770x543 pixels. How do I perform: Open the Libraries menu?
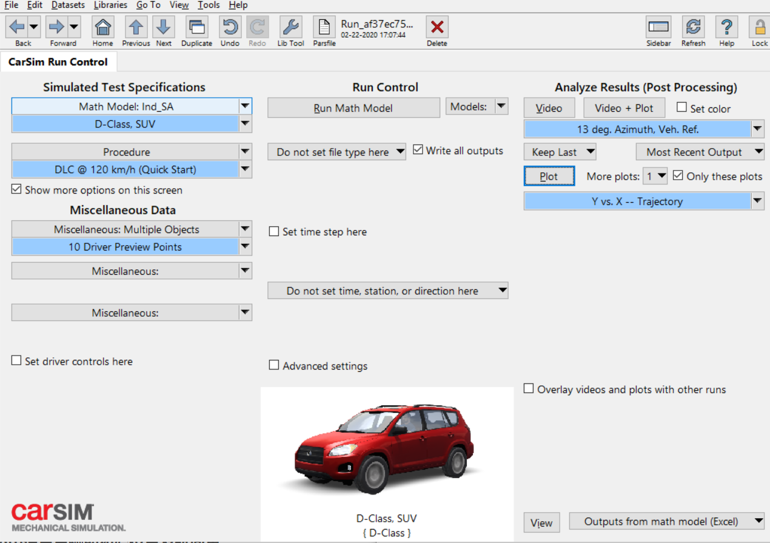[110, 5]
